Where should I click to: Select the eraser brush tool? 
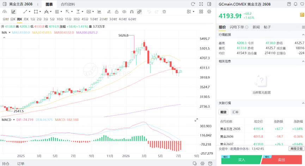109,12
